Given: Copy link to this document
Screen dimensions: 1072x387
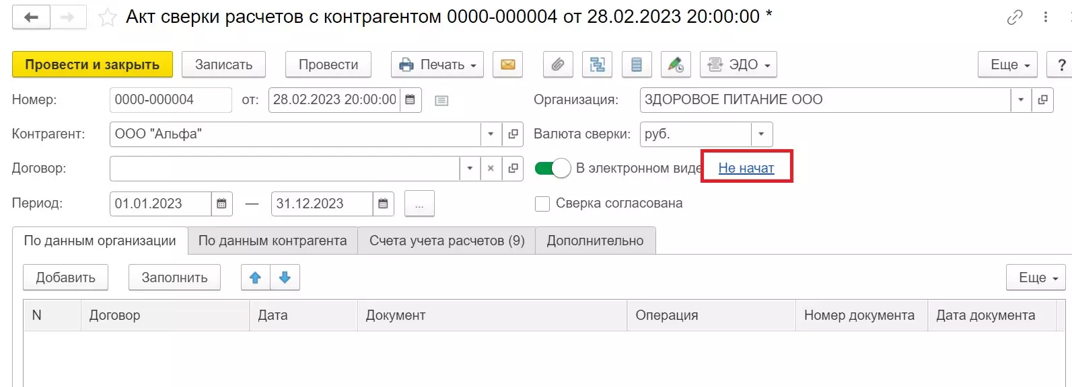Looking at the screenshot, I should [x=1015, y=17].
